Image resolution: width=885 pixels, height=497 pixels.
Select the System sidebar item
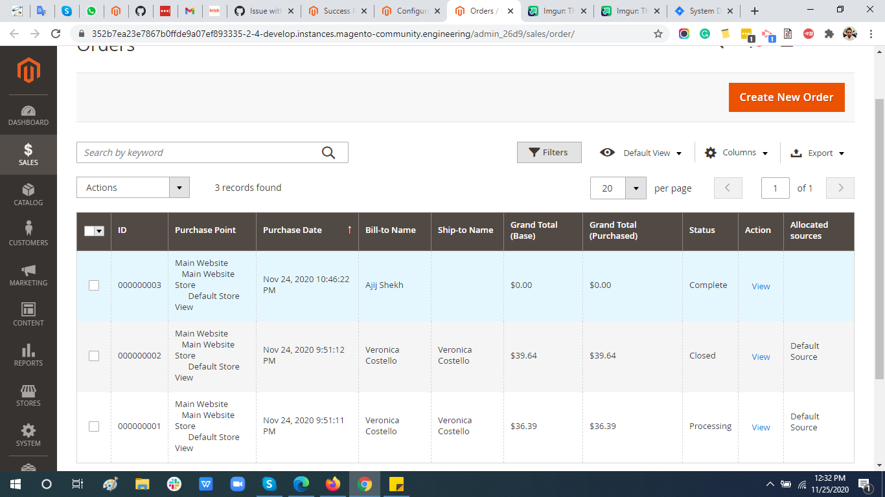coord(29,435)
